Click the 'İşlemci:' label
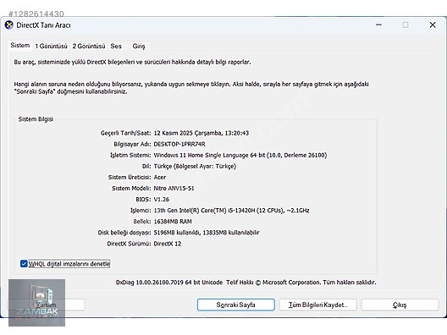The image size is (447, 335). click(x=141, y=211)
